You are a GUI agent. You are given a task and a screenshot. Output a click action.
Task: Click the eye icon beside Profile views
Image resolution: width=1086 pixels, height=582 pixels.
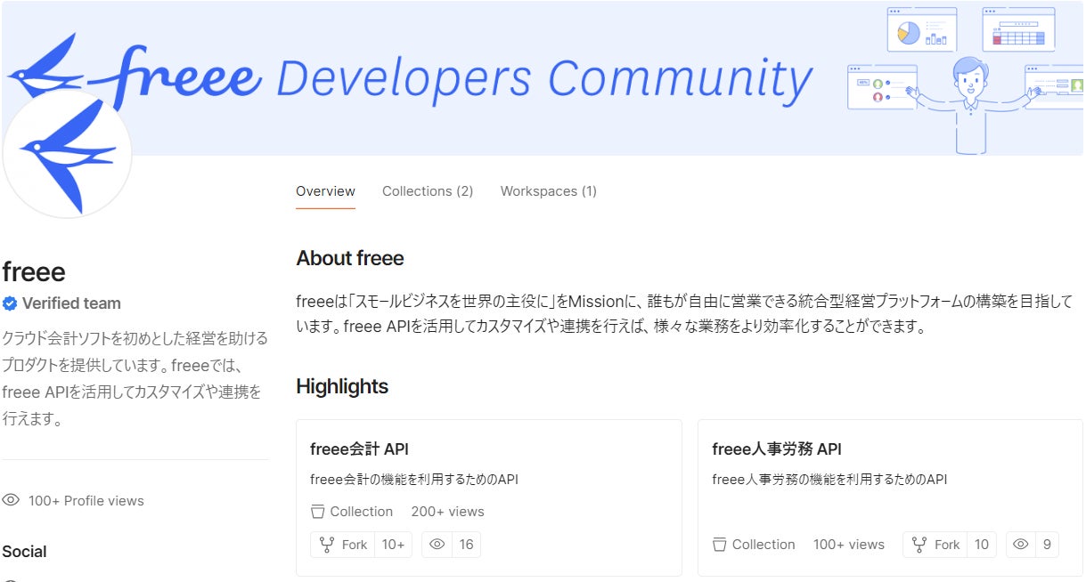[11, 500]
